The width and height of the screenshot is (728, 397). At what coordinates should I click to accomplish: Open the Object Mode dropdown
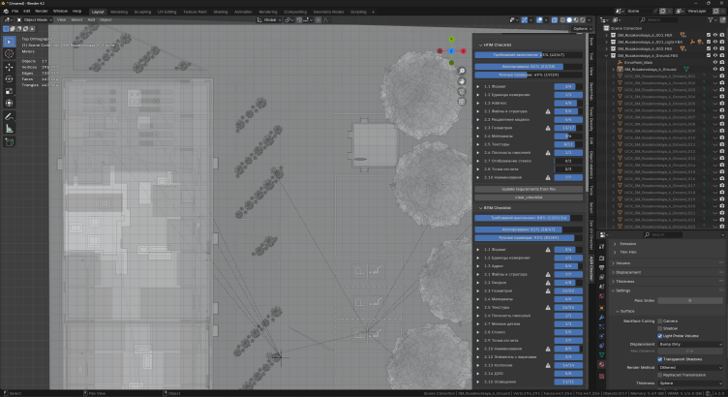34,19
